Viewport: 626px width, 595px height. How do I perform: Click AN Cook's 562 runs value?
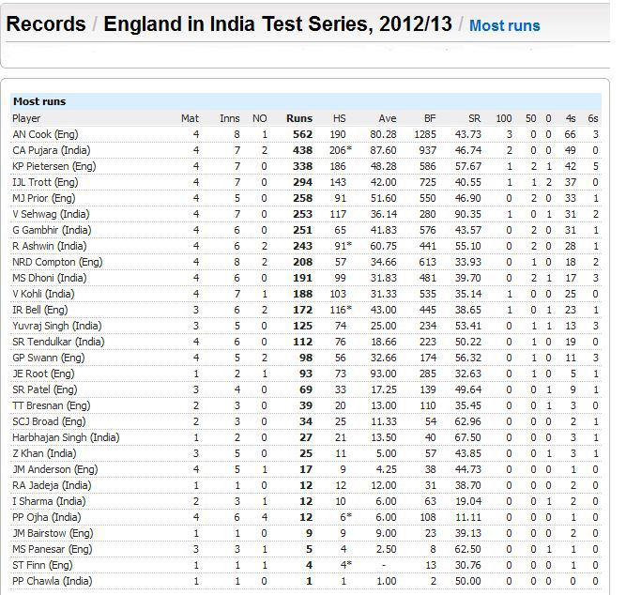(x=302, y=134)
